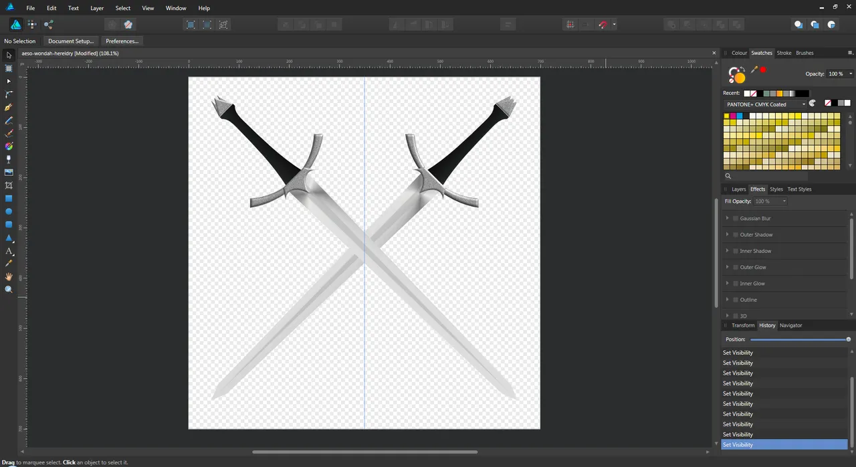Select the Place Image tool
Viewport: 856px width, 467px height.
pyautogui.click(x=9, y=172)
